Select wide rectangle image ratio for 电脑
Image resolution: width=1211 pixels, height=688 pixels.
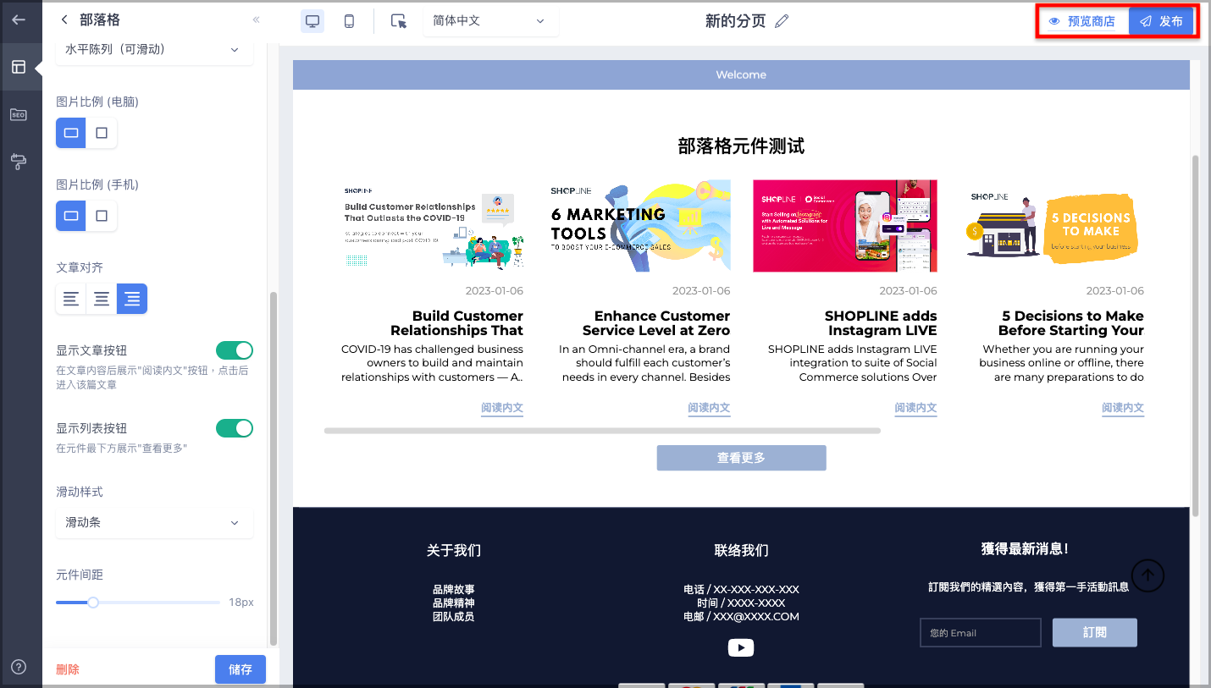pyautogui.click(x=71, y=133)
